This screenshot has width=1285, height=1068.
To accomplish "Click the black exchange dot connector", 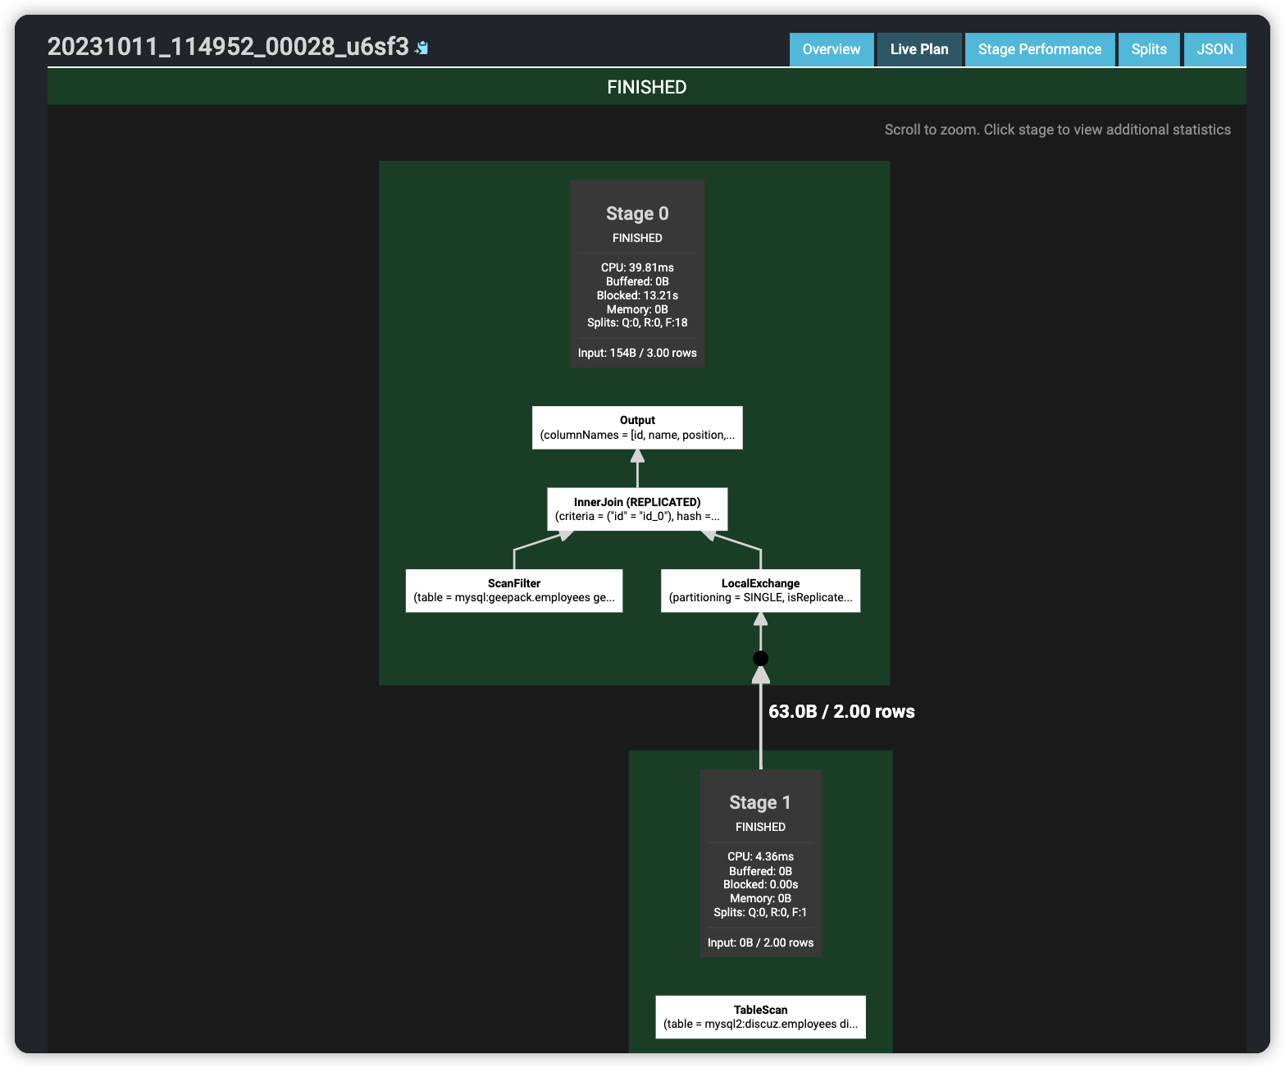I will (x=760, y=658).
